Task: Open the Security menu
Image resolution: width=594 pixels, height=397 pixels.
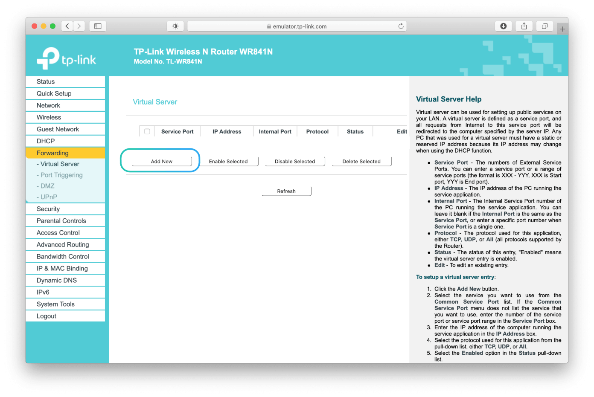Action: point(65,209)
